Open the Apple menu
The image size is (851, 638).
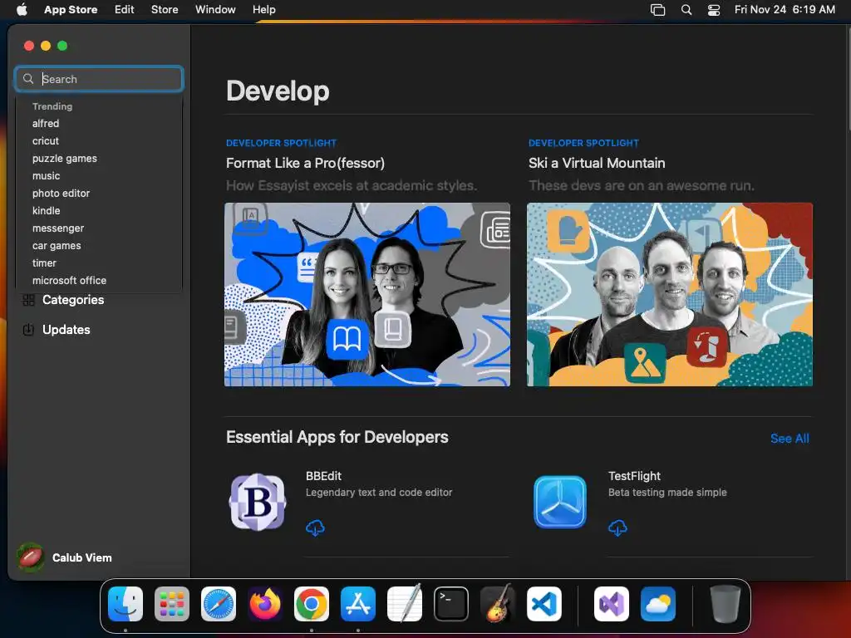[x=22, y=9]
